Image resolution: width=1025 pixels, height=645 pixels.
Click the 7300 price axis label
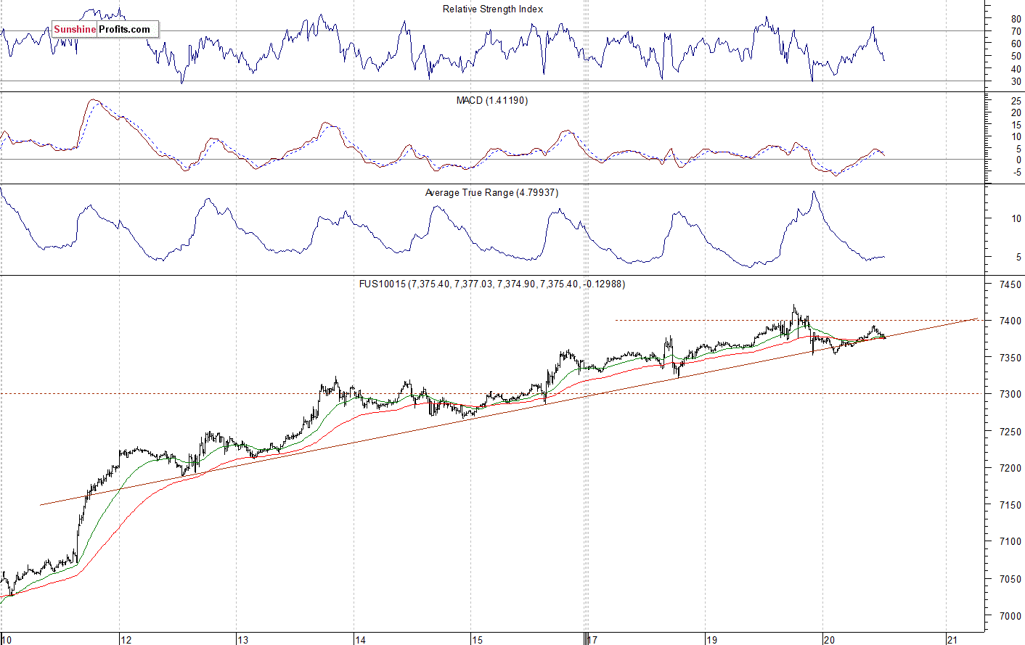[1011, 394]
